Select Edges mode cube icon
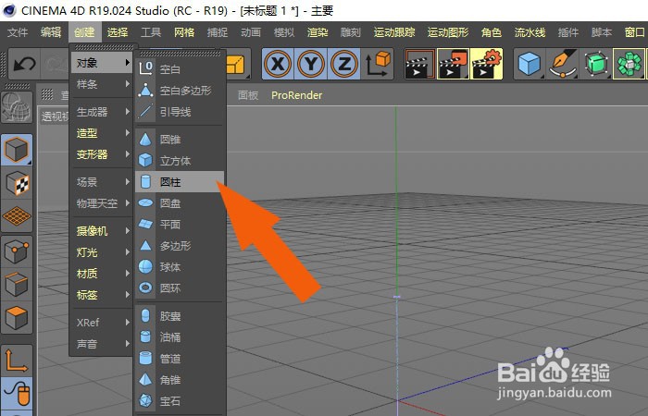Viewport: 648px width, 416px height. [x=17, y=285]
